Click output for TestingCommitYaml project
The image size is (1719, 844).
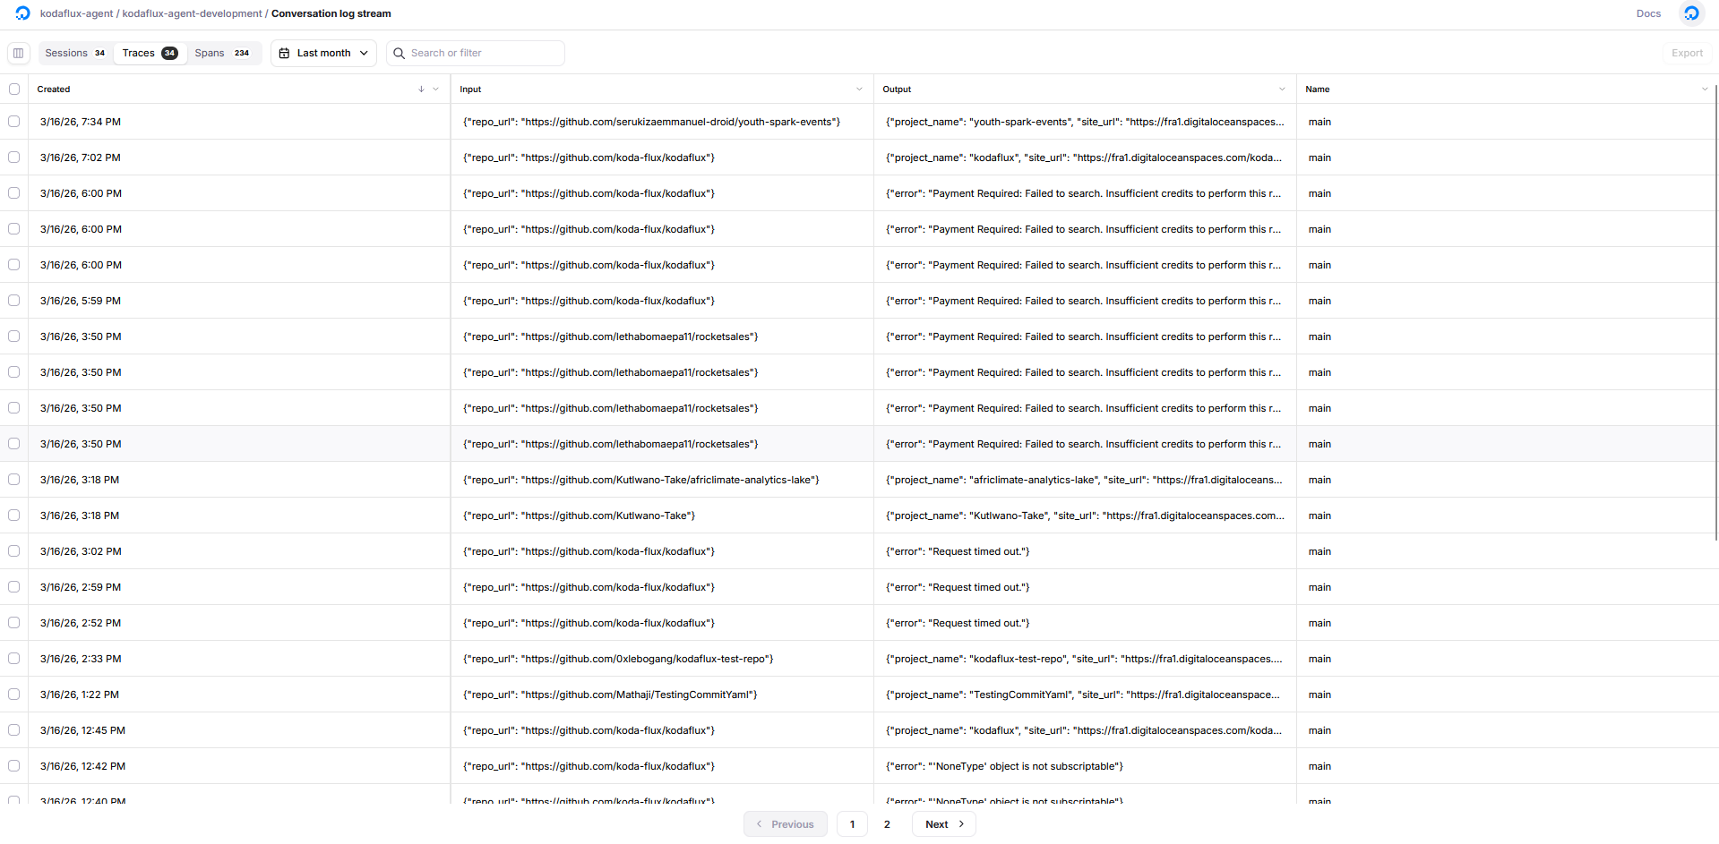pyautogui.click(x=1083, y=695)
